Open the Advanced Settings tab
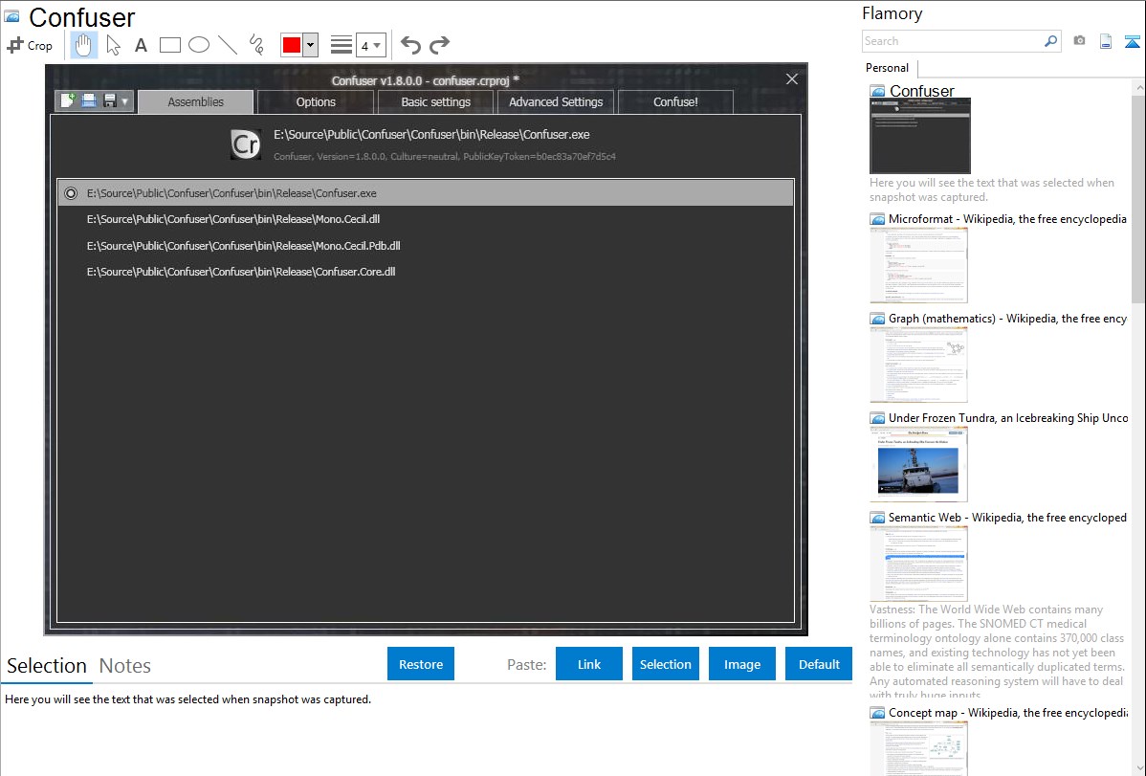The width and height of the screenshot is (1146, 776). pyautogui.click(x=556, y=101)
